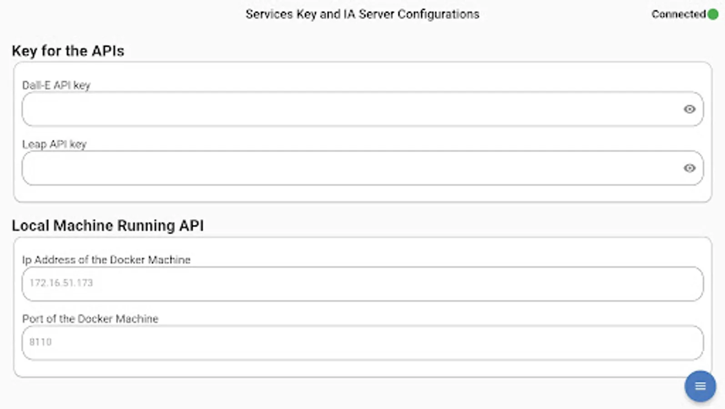Click the "Leap API key" label
Viewport: 725px width, 409px height.
pos(54,145)
